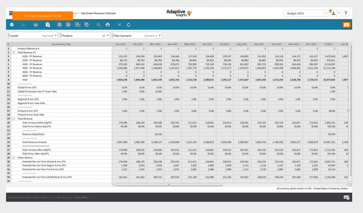363x213 pixels.
Task: Select the Mar-2015 Revenue Adjustment cell
Action: [155, 134]
